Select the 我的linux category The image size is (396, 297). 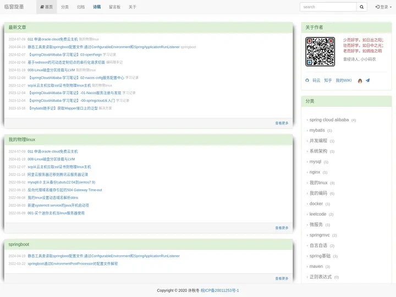point(318,183)
